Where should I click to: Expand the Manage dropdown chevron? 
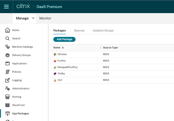click(x=33, y=18)
